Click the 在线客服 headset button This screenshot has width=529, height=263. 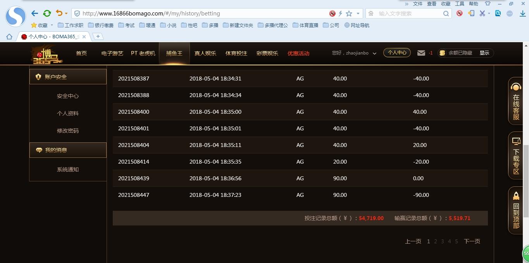coord(516,101)
